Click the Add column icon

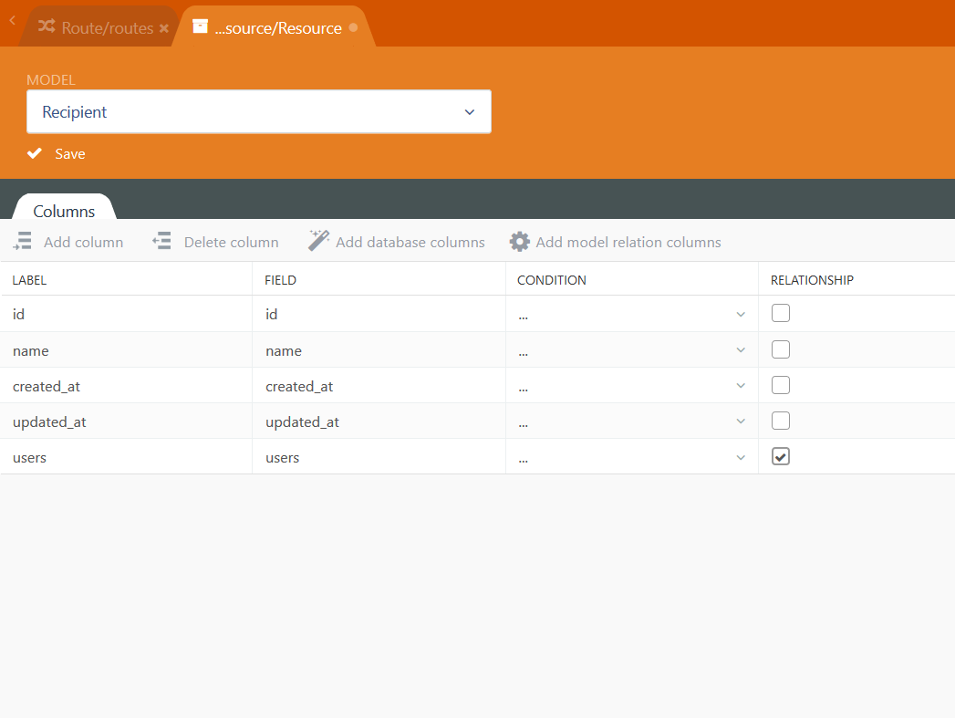(23, 241)
